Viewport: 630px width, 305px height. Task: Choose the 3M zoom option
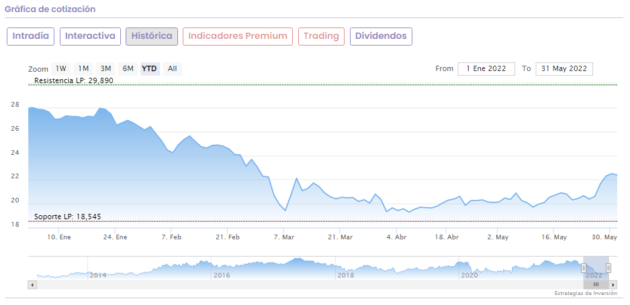click(105, 68)
